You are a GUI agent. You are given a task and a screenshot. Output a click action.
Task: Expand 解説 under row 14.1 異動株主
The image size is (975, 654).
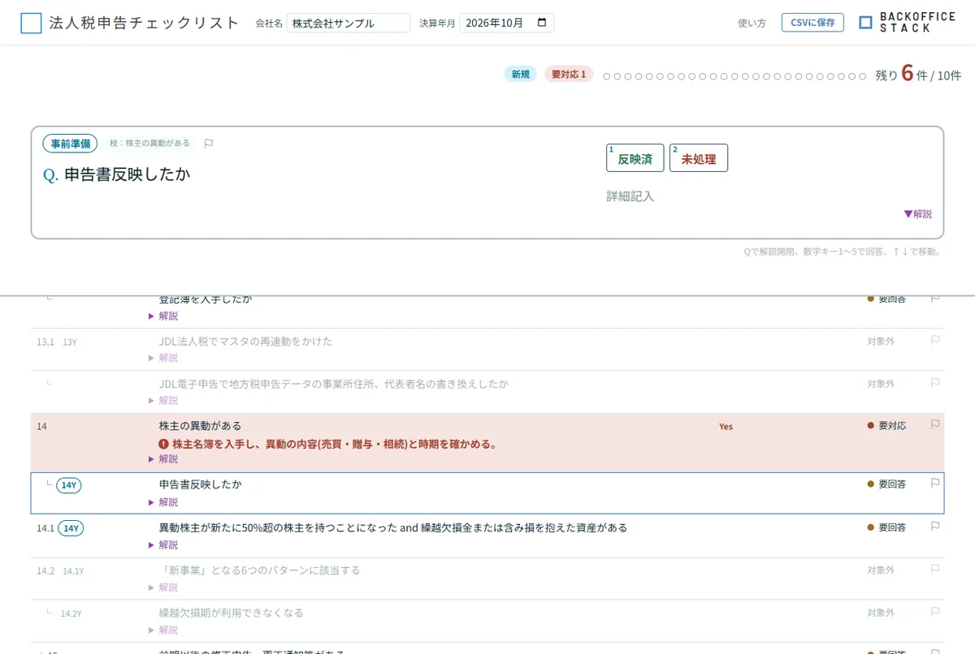[x=163, y=544]
